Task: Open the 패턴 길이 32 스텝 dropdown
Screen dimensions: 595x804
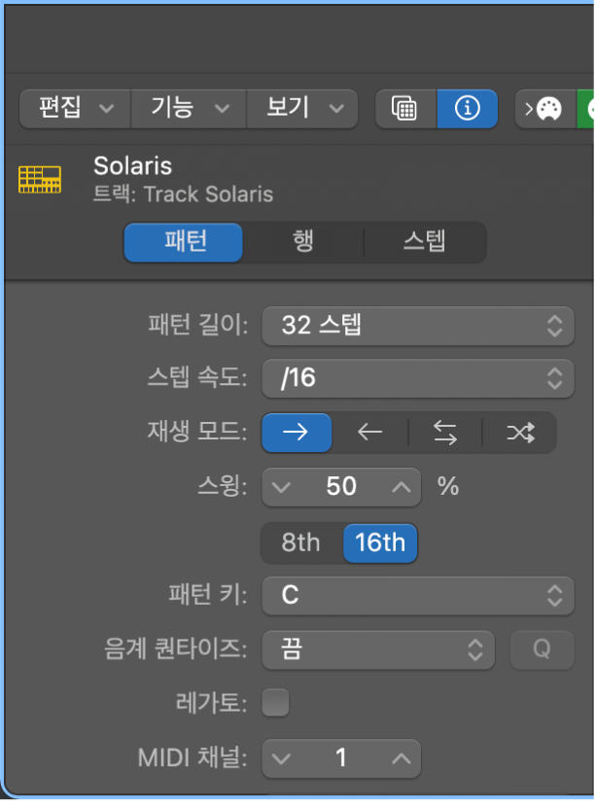Action: coord(418,326)
